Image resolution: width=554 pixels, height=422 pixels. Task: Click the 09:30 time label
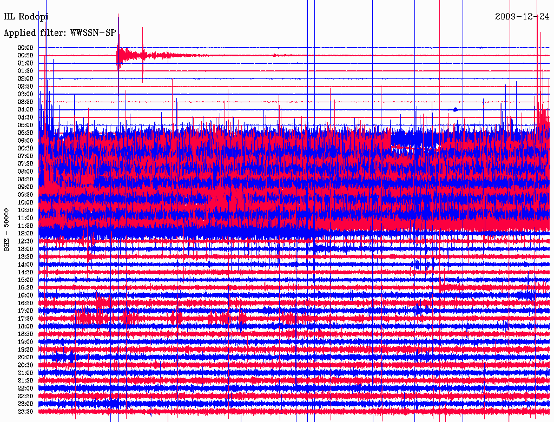coord(25,195)
